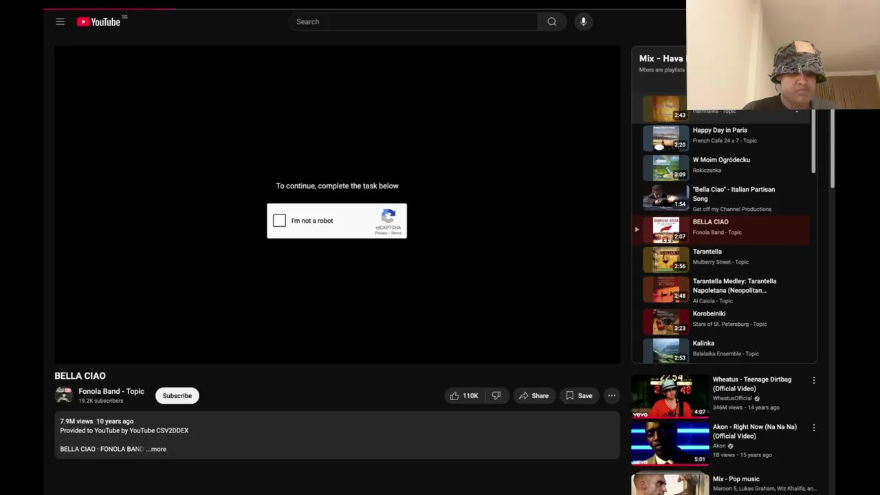Click inside the Search box
The image size is (880, 495).
pyautogui.click(x=412, y=21)
